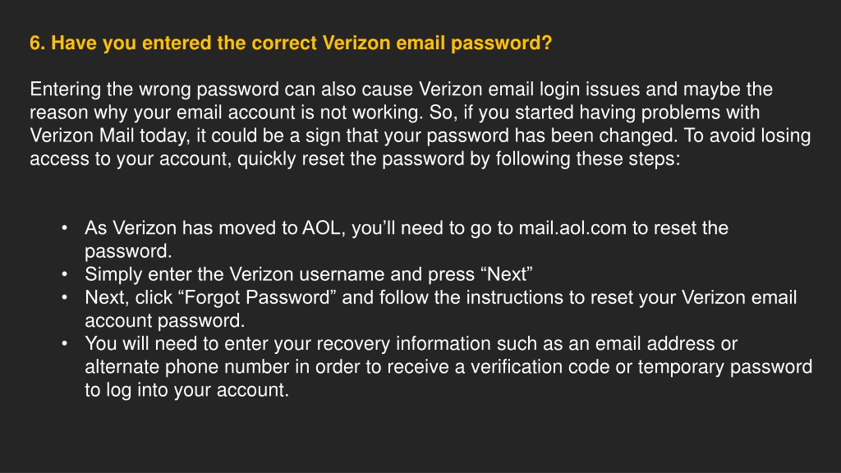Click "following these steps:" at paragraph end
The image size is (841, 473).
588,159
